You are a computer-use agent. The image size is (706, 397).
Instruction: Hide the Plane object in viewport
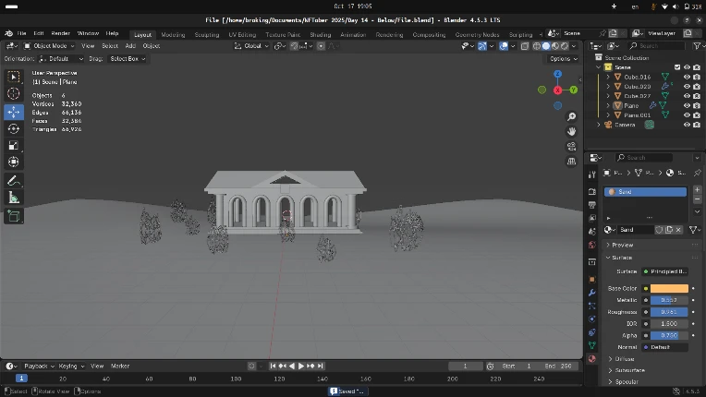[687, 105]
